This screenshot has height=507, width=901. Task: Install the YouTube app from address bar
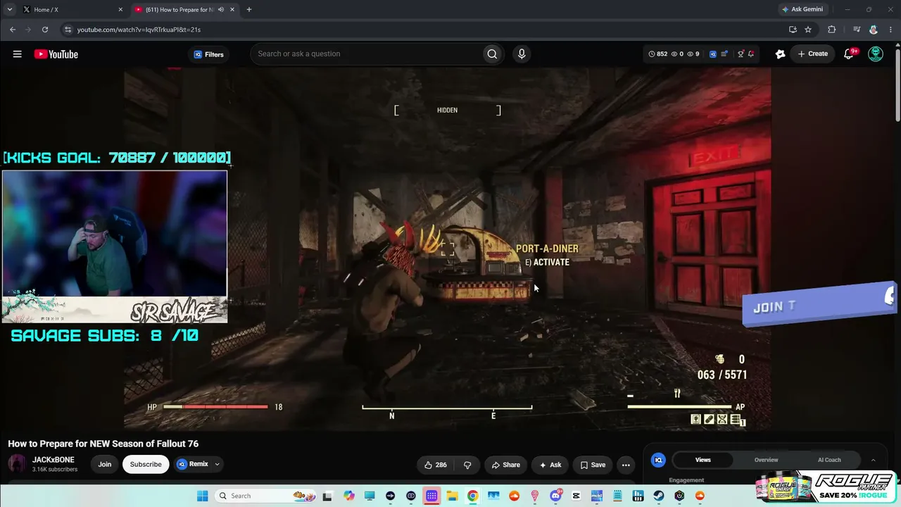[x=793, y=30]
